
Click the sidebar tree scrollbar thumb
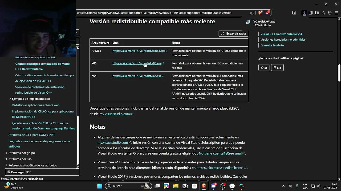click(x=78, y=140)
